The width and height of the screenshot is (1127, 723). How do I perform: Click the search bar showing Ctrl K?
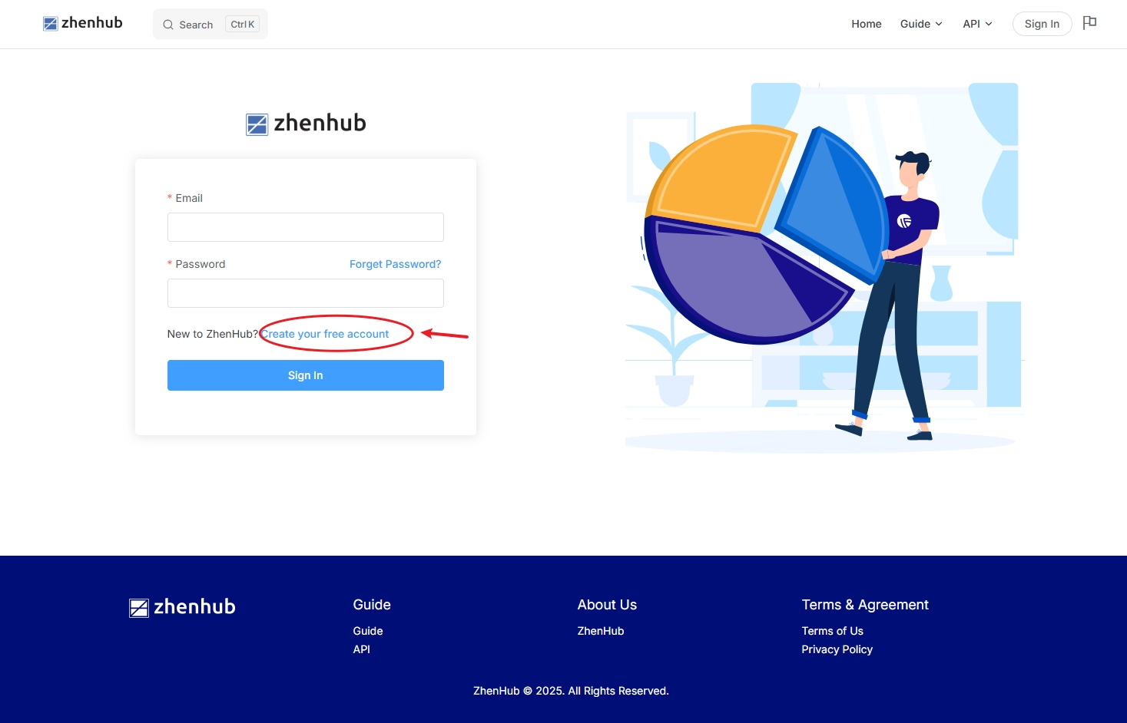click(x=210, y=24)
